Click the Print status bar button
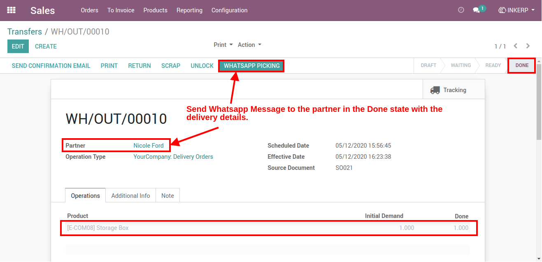This screenshot has width=542, height=262. [x=109, y=66]
